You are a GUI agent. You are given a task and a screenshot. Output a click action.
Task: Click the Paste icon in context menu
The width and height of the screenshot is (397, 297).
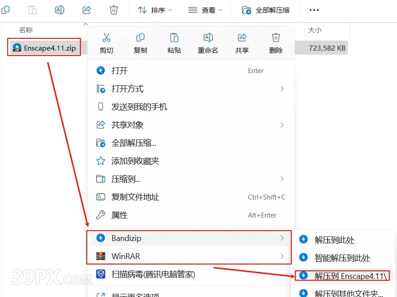[x=174, y=38]
